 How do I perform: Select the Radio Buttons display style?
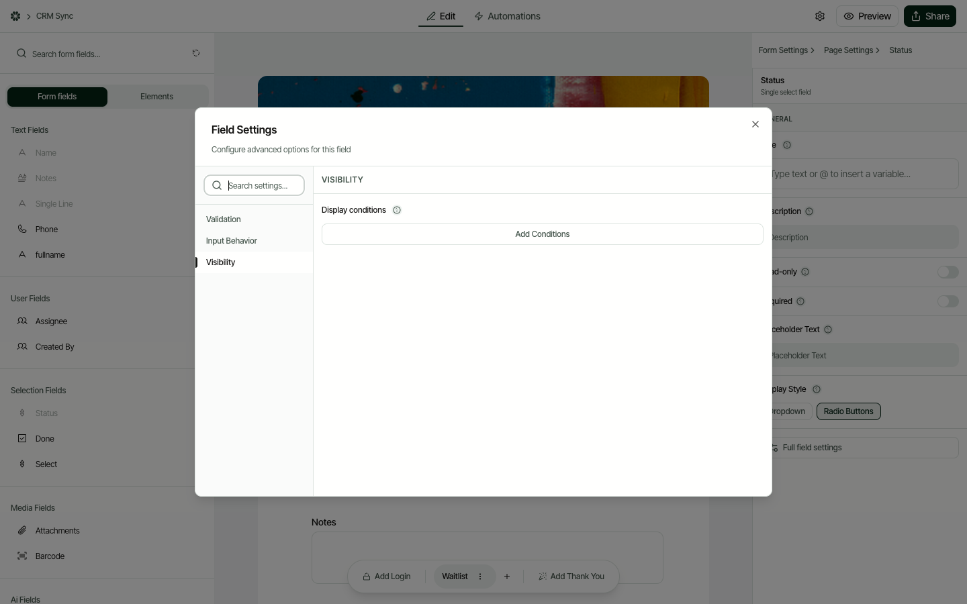pyautogui.click(x=848, y=411)
